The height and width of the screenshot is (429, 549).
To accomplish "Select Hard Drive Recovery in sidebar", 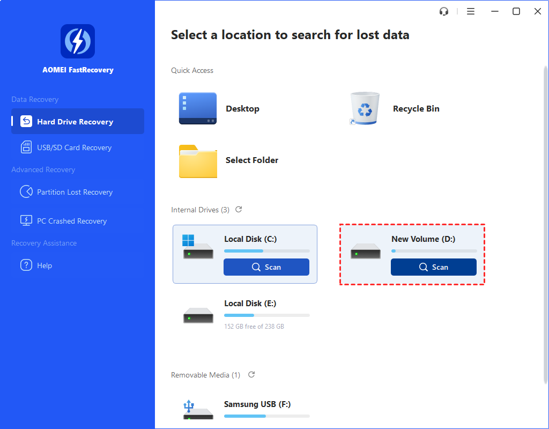I will (78, 121).
